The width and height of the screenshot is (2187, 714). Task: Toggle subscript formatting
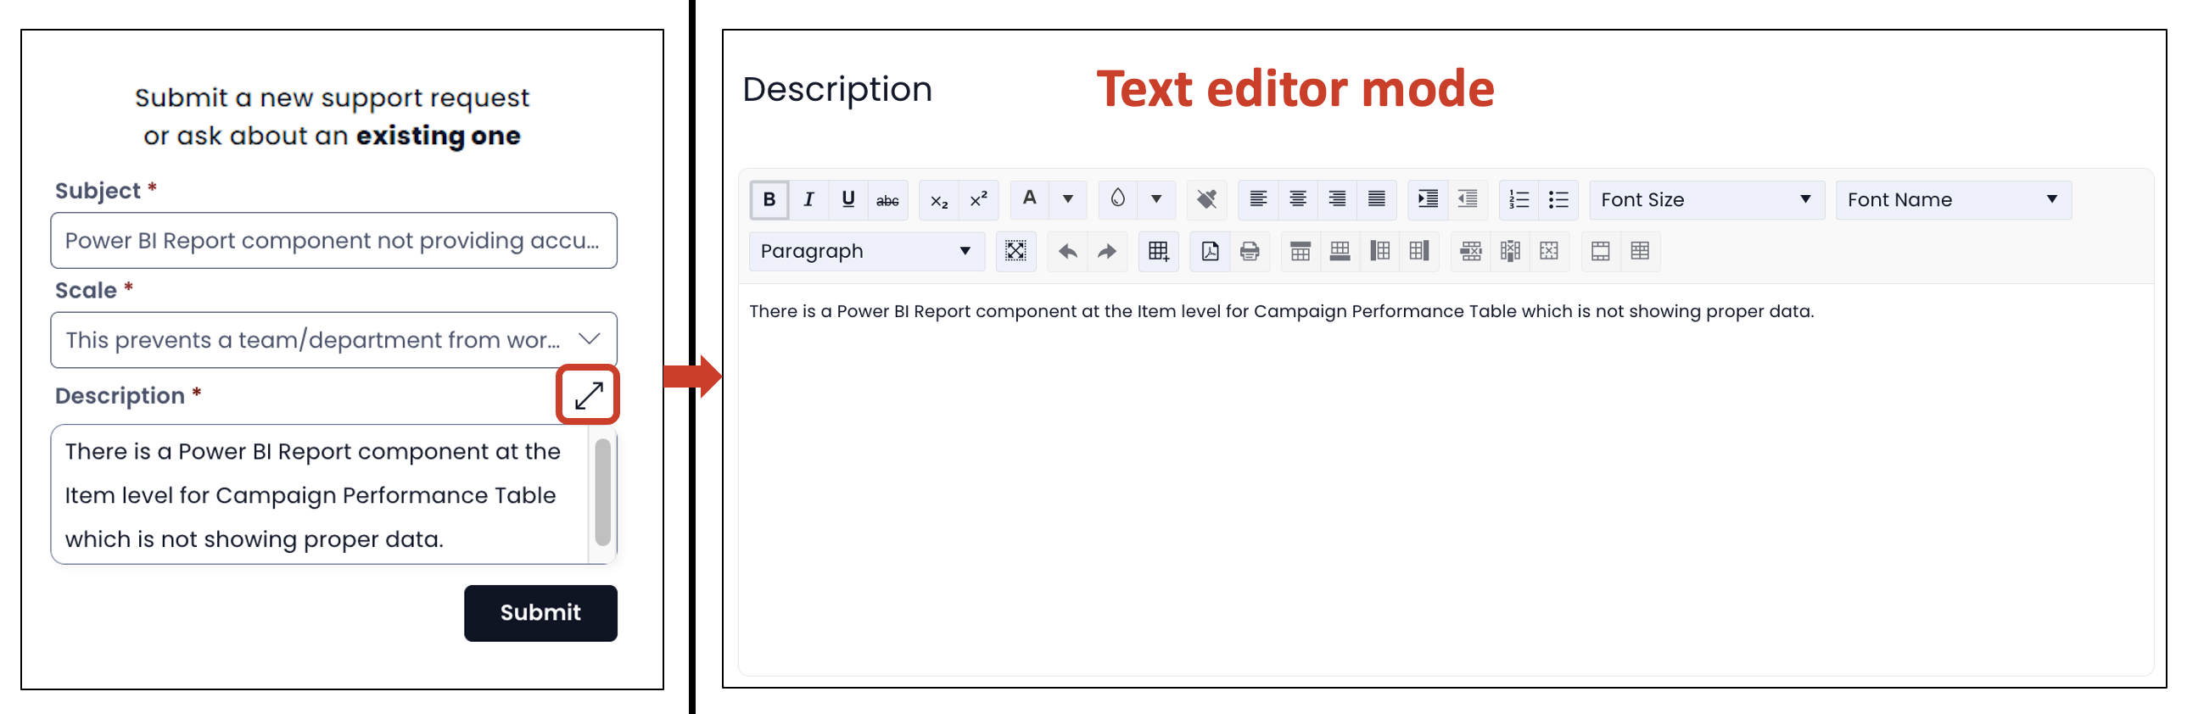point(939,199)
